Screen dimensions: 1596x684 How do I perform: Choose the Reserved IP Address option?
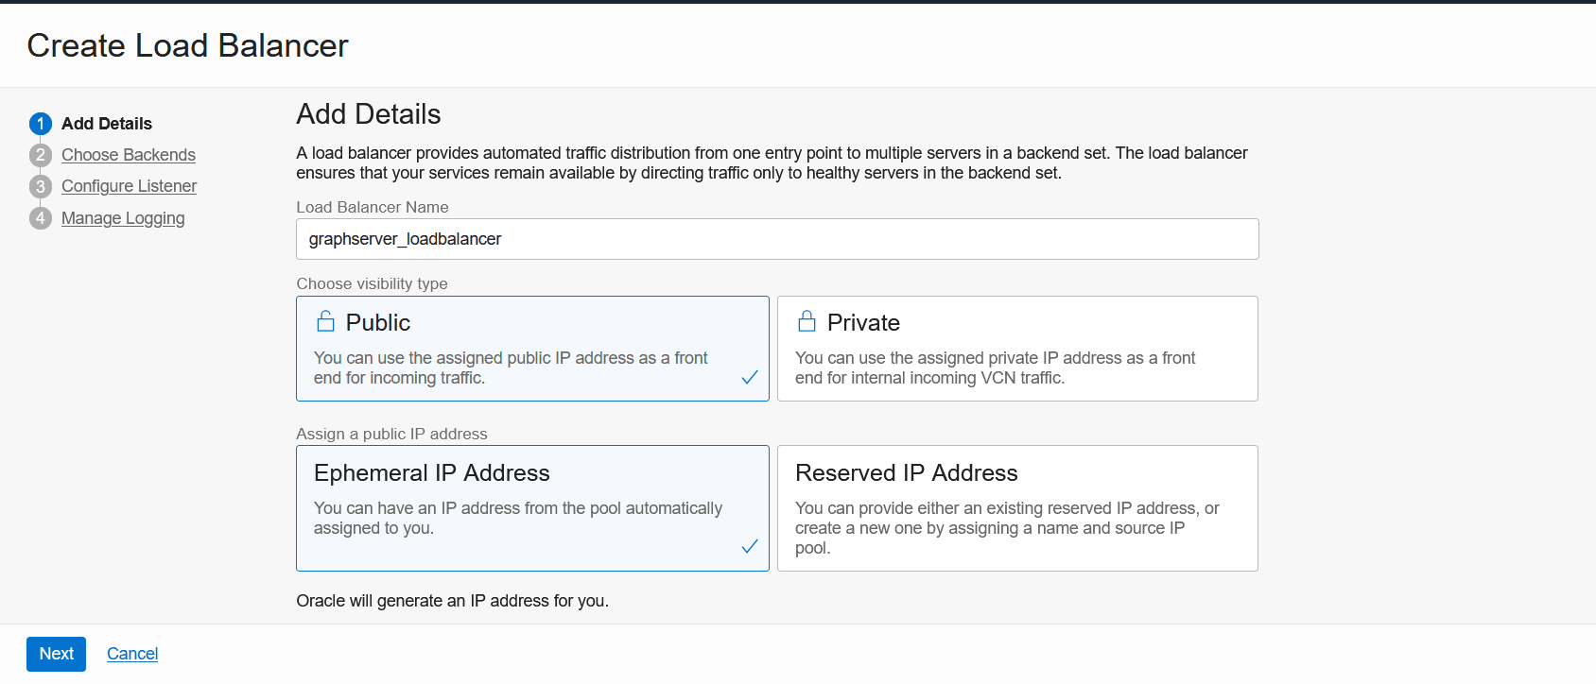point(1017,508)
